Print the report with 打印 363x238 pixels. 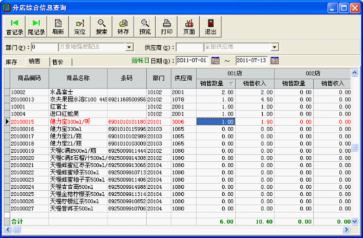point(166,27)
